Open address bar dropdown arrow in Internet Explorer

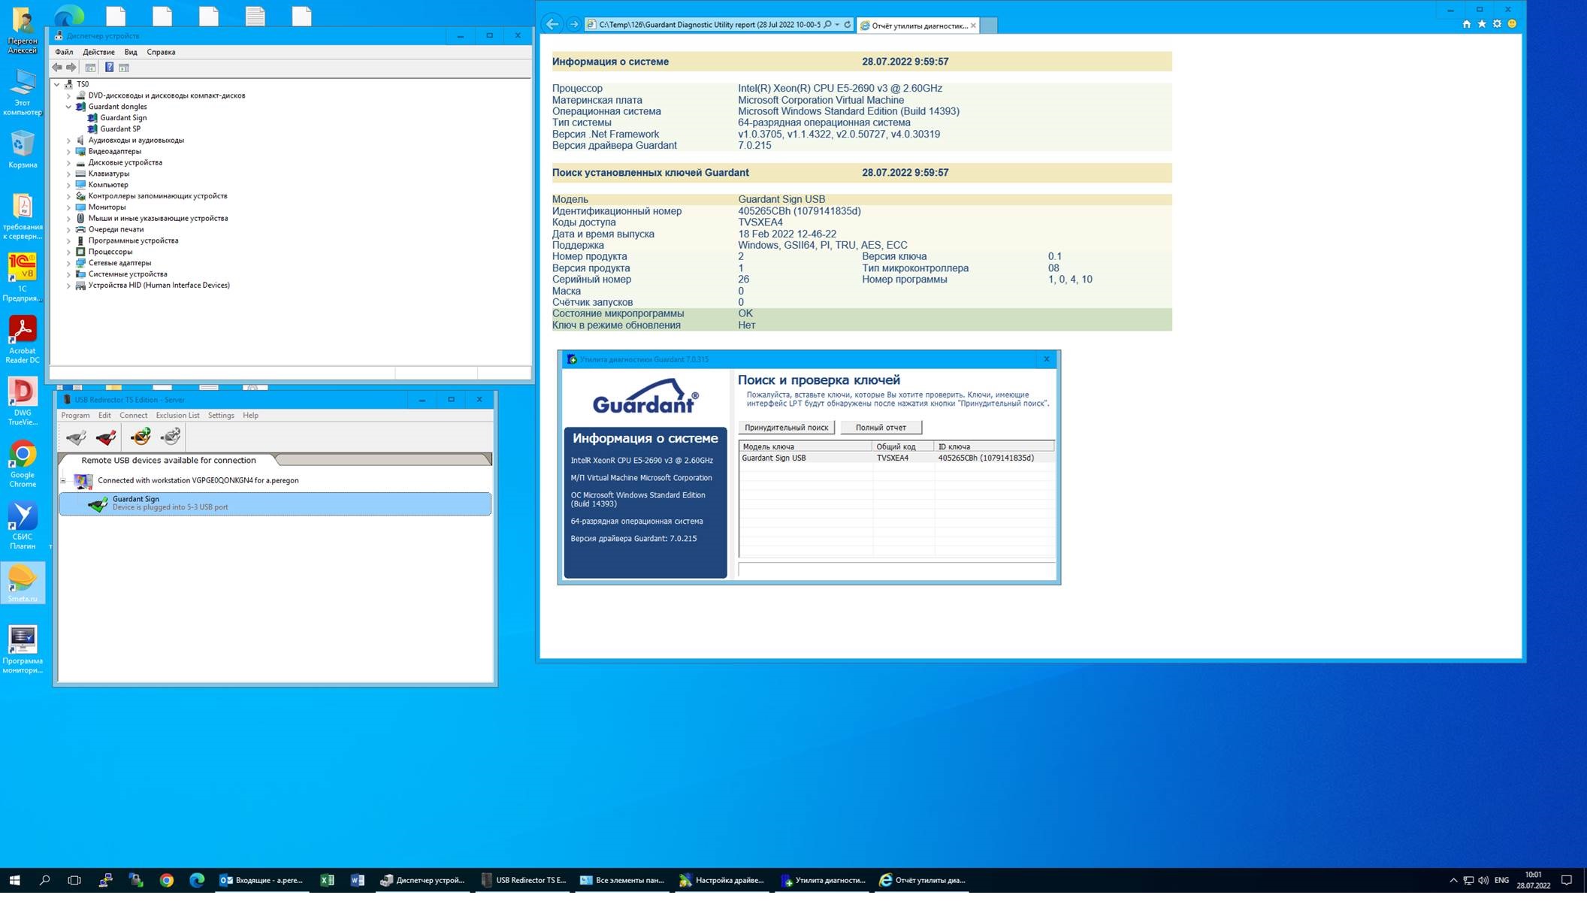[837, 24]
